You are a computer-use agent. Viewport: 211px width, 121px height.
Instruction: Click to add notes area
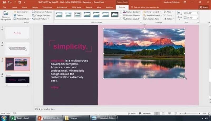coord(45,109)
